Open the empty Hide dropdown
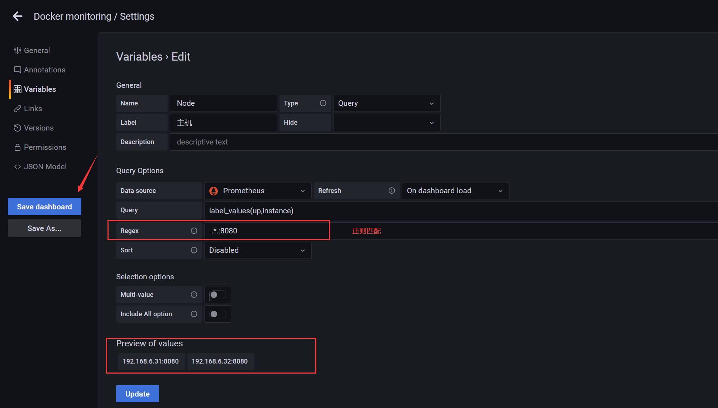718x408 pixels. 387,123
